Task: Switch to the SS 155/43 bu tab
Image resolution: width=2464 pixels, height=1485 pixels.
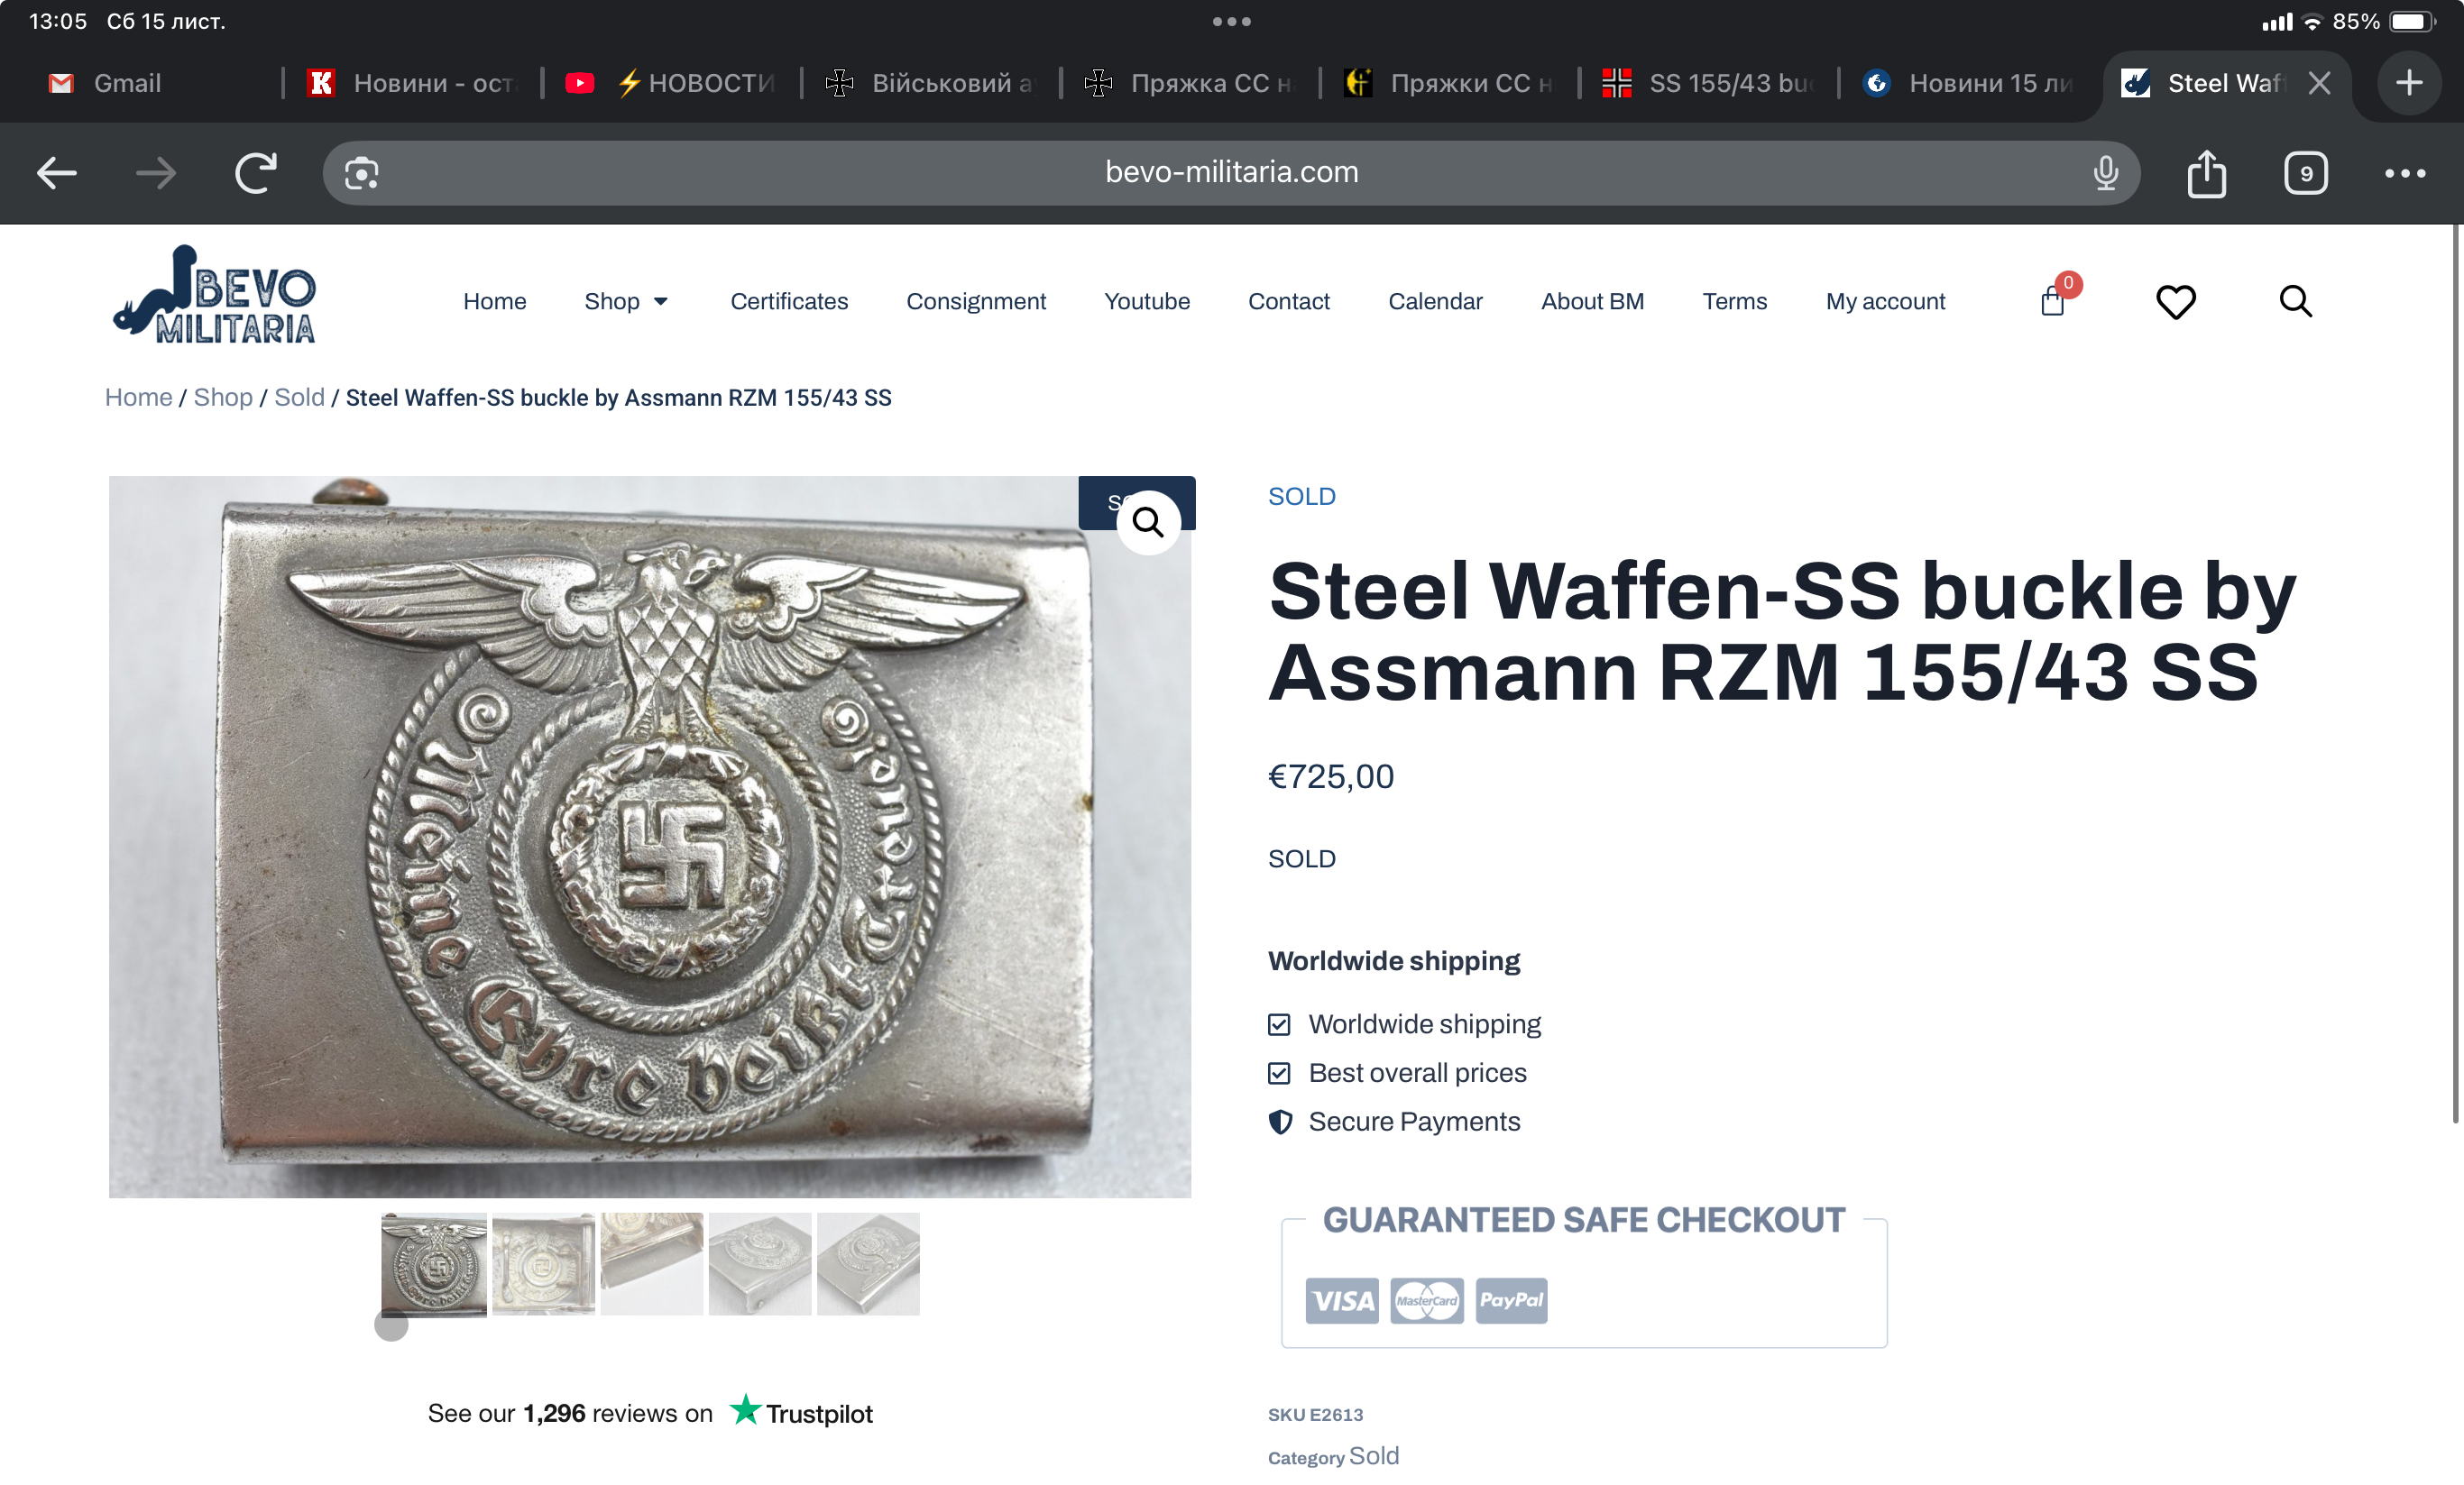Action: (1709, 83)
